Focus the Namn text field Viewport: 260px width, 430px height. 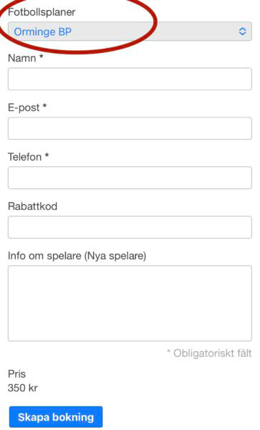130,79
